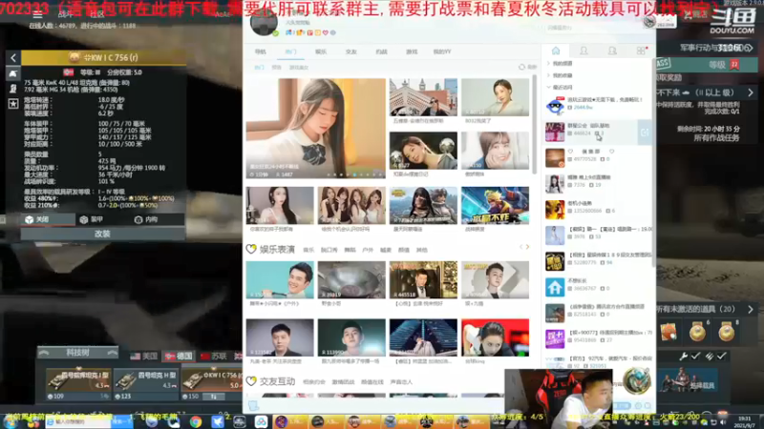This screenshot has width=764, height=429.
Task: Toggle the first checkmark beside the wrench icon
Action: (x=695, y=357)
